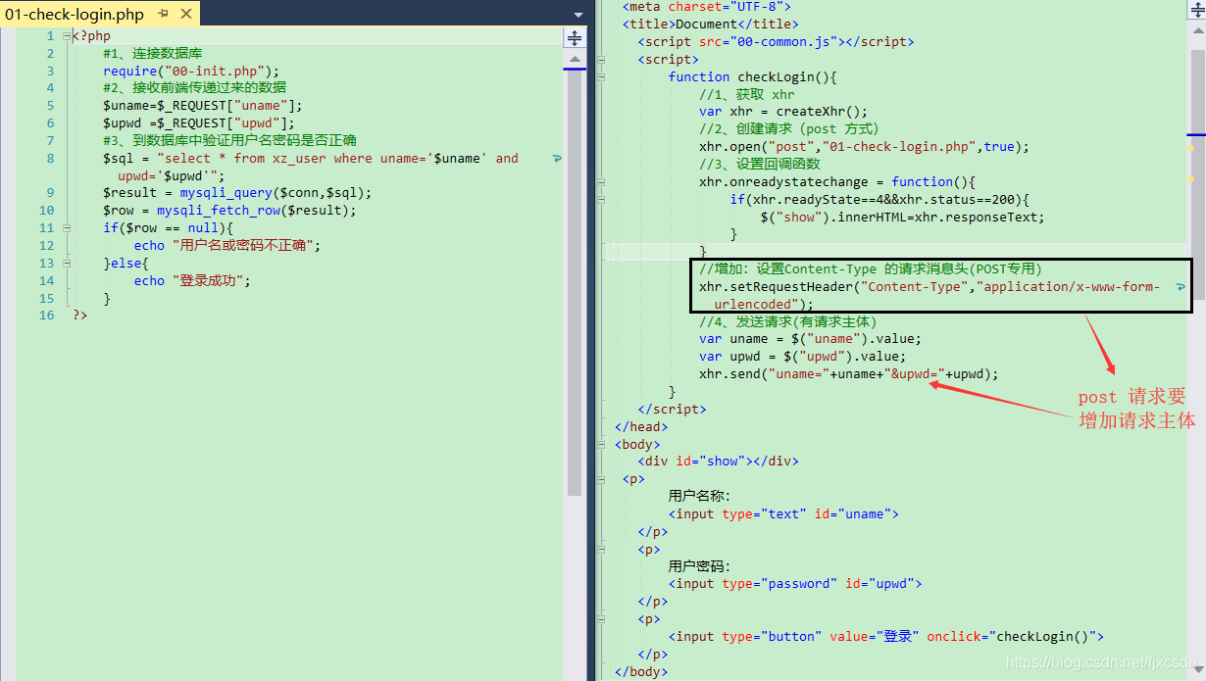The image size is (1206, 681).
Task: Click the echo "登录成功" line
Action: pos(193,281)
